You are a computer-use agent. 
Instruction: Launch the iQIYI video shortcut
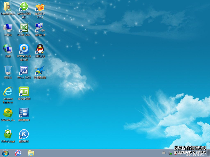(x=24, y=92)
